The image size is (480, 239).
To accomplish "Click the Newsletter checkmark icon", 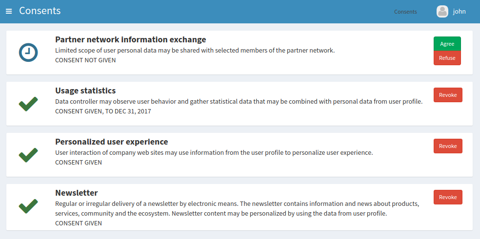I will [28, 206].
